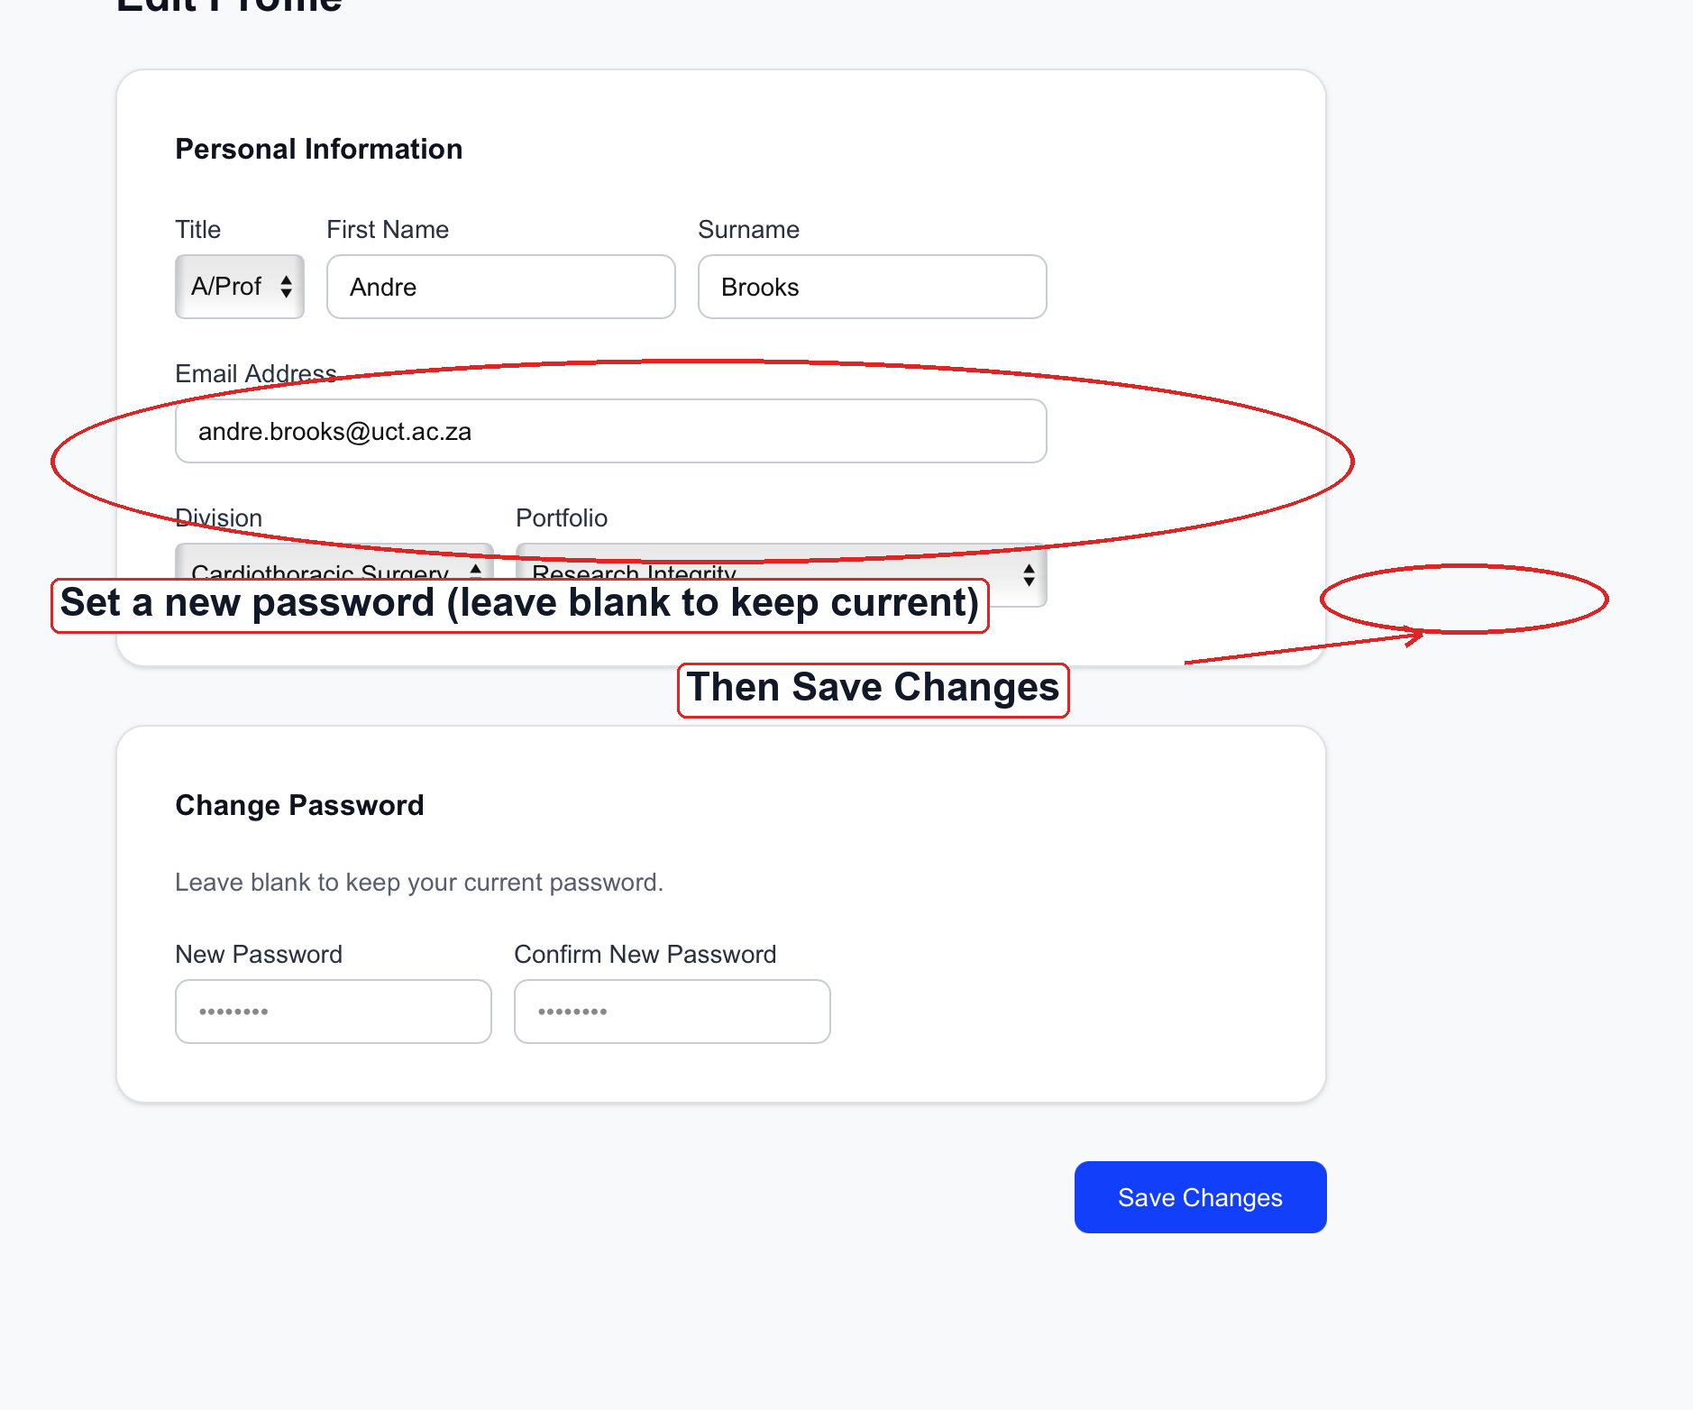Click the Confirm New Password label
The width and height of the screenshot is (1693, 1410).
[x=645, y=954]
